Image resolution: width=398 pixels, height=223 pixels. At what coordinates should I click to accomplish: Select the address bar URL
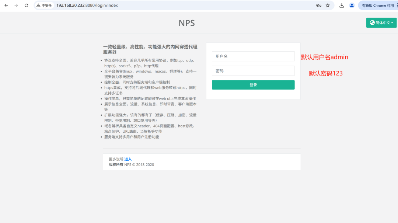click(x=87, y=5)
